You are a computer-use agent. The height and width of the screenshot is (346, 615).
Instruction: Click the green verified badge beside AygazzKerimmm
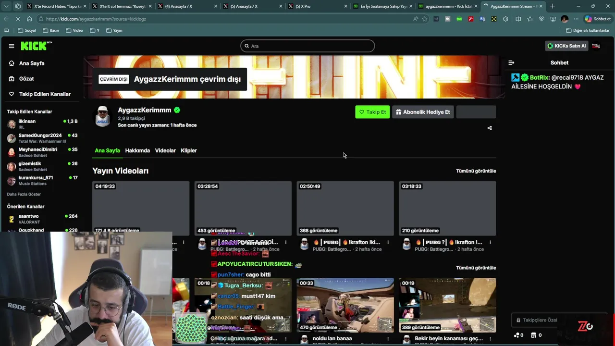177,110
